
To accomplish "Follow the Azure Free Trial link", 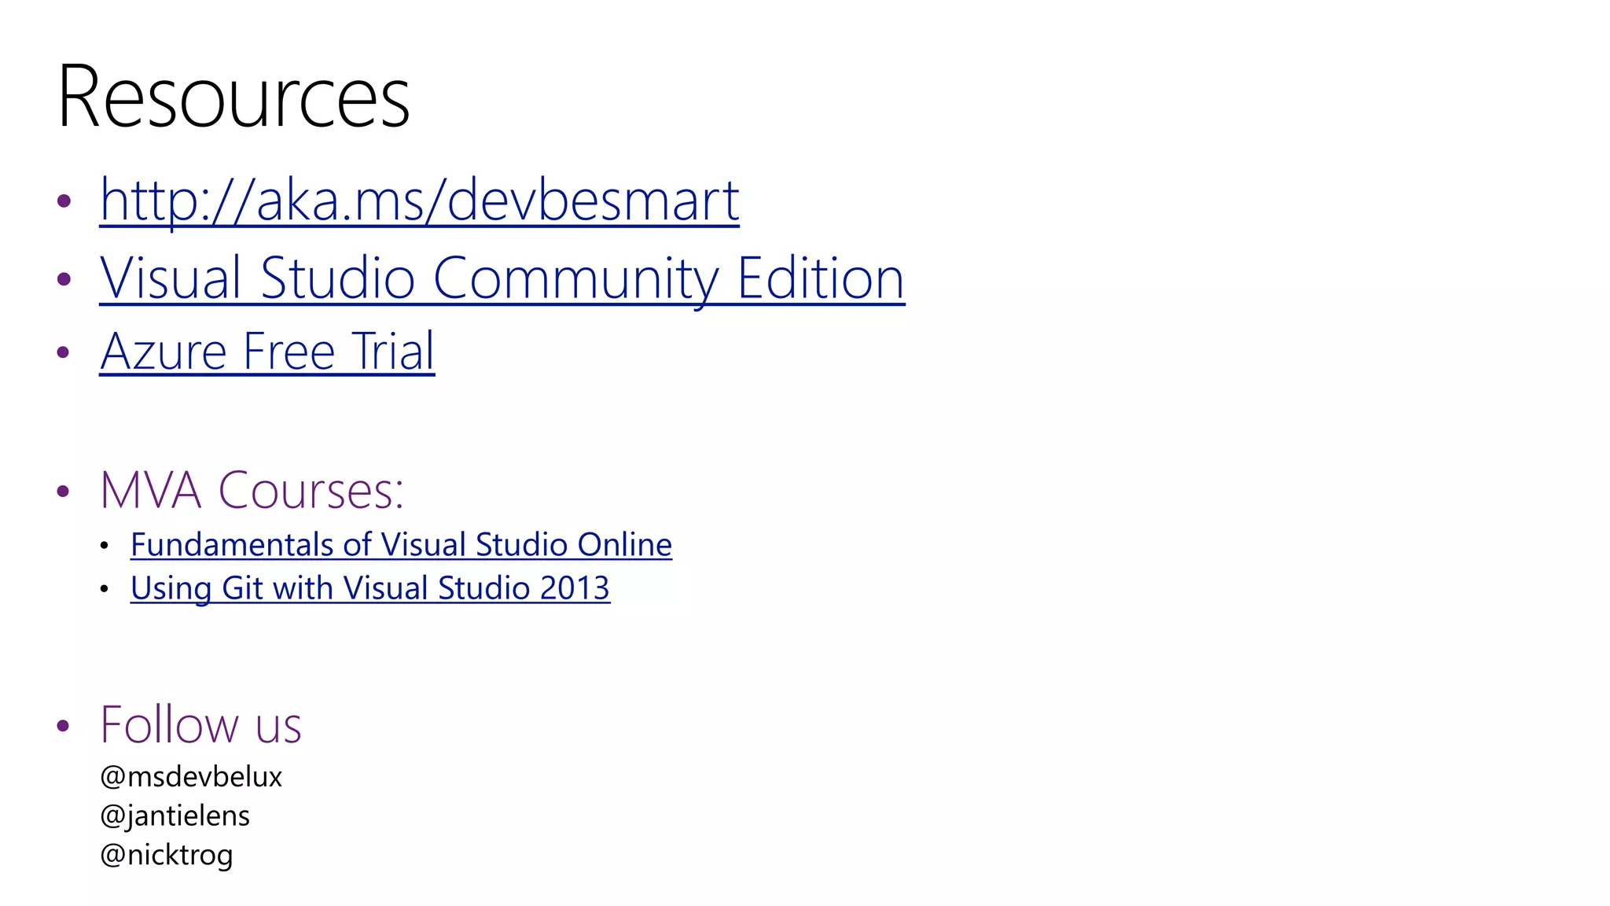I will point(267,351).
